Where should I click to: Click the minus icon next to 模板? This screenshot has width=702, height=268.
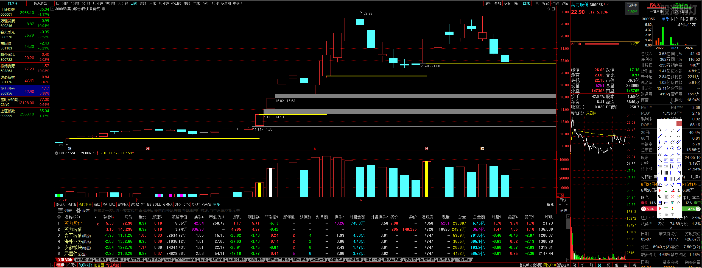click(566, 205)
